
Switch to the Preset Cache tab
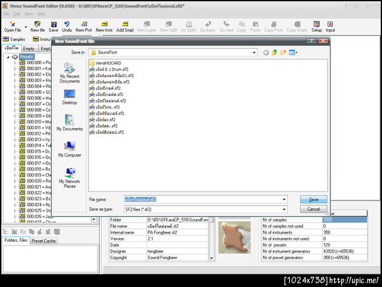tap(43, 241)
